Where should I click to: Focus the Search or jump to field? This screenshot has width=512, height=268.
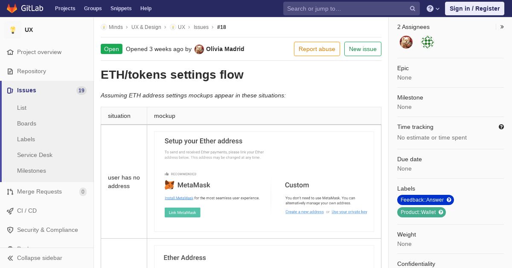(352, 9)
